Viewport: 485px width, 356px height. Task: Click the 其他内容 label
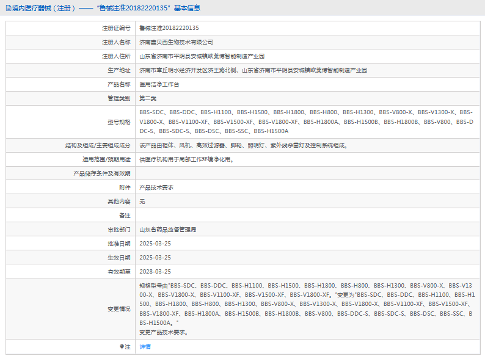pos(119,202)
